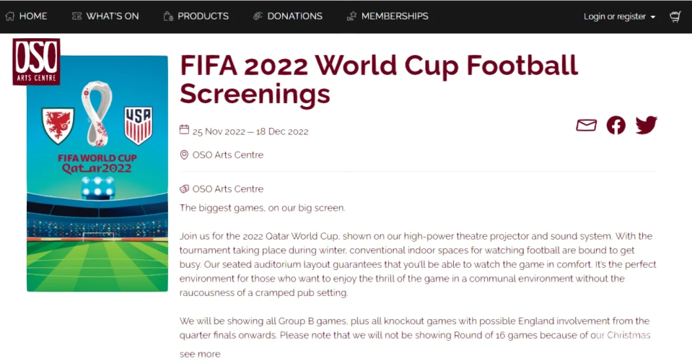The image size is (692, 361).
Task: Click the house icon beside HOME
Action: coord(10,16)
